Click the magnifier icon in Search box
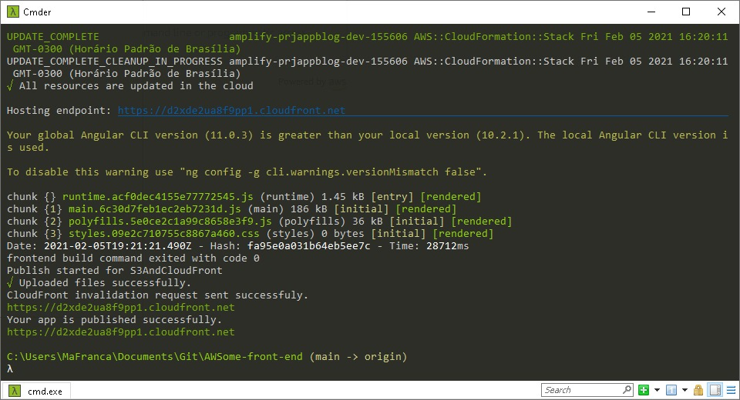 [627, 390]
